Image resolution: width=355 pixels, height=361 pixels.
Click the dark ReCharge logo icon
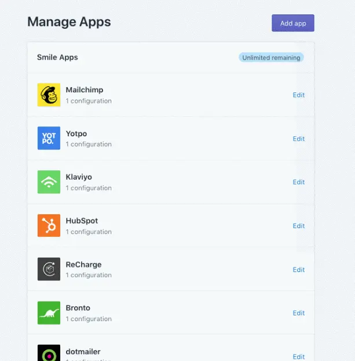(49, 269)
